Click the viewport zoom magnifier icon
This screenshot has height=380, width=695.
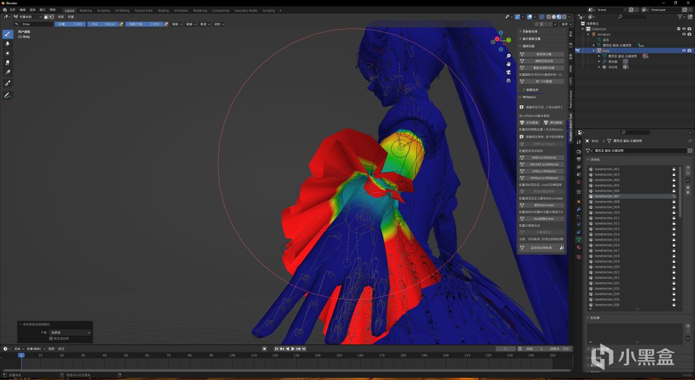point(508,56)
